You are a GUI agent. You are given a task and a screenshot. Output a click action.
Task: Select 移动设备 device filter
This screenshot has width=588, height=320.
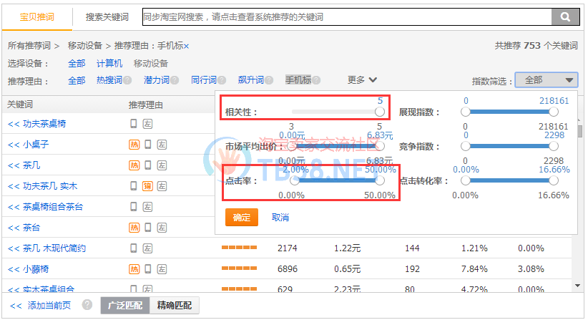point(150,64)
